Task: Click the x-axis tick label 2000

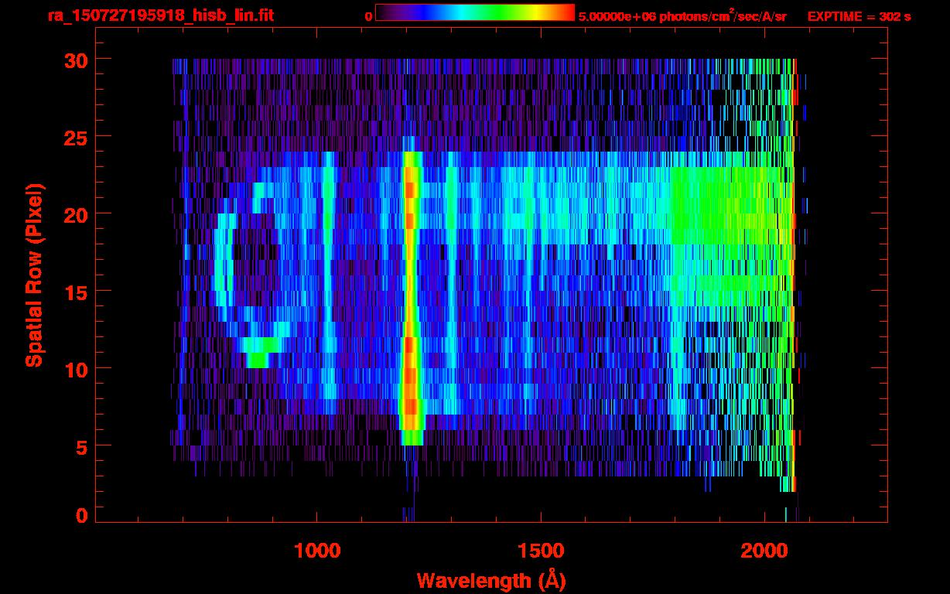Action: pos(764,551)
